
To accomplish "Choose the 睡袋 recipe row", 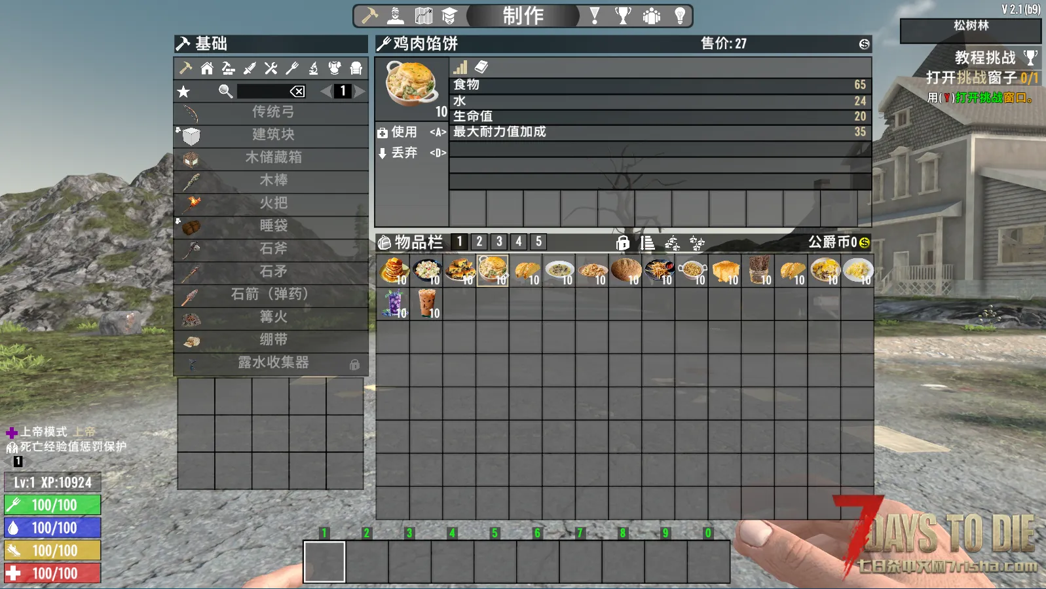I will coord(271,226).
